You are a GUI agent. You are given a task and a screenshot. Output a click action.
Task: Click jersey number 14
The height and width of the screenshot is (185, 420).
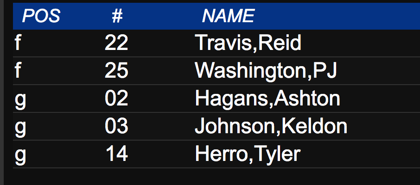coord(117,154)
